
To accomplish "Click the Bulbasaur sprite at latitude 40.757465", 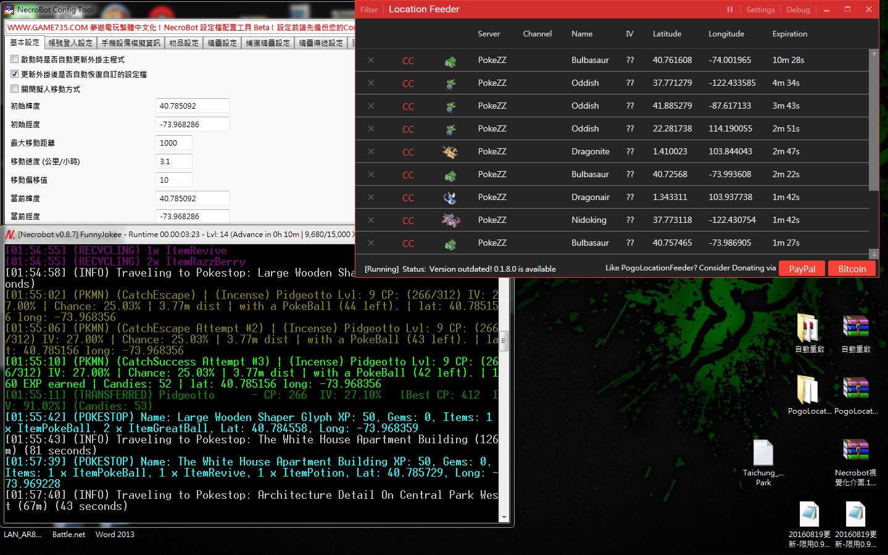I will 450,243.
